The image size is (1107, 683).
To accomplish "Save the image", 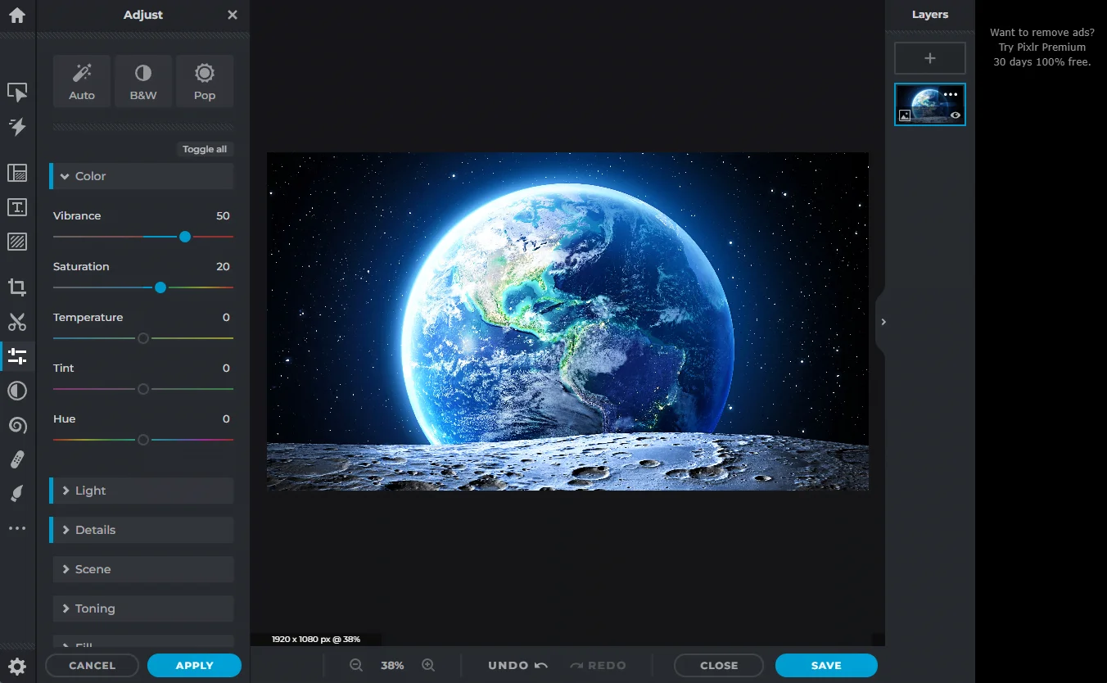I will click(826, 666).
